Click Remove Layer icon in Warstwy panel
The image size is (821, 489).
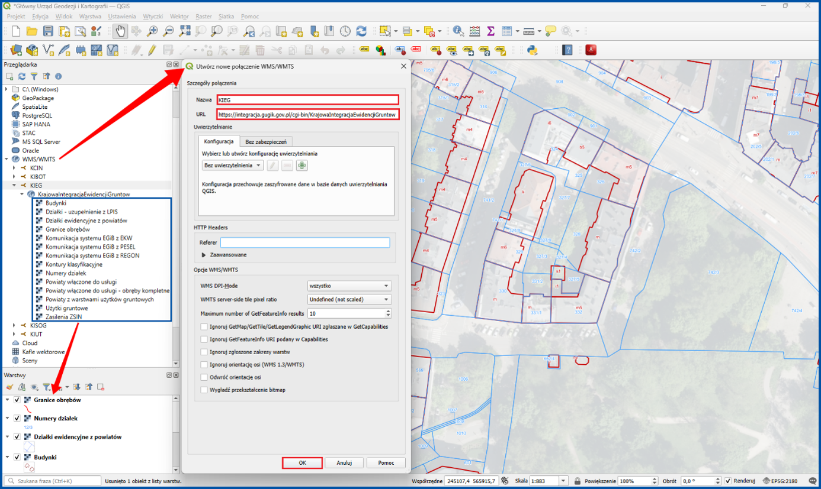point(101,387)
